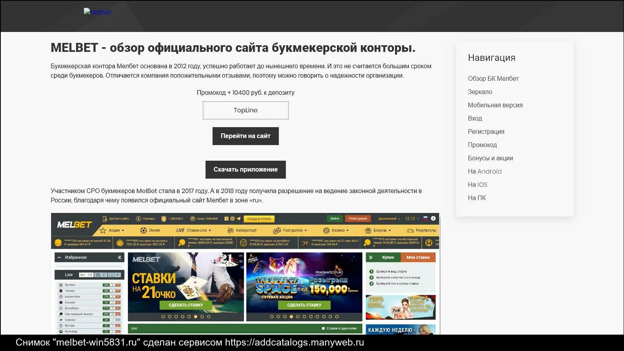Click the Instagram icon in Melbet screenshot
624x351 pixels.
pos(232,219)
